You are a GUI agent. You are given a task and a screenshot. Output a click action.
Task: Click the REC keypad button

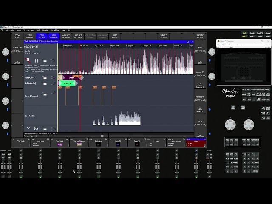[257, 144]
